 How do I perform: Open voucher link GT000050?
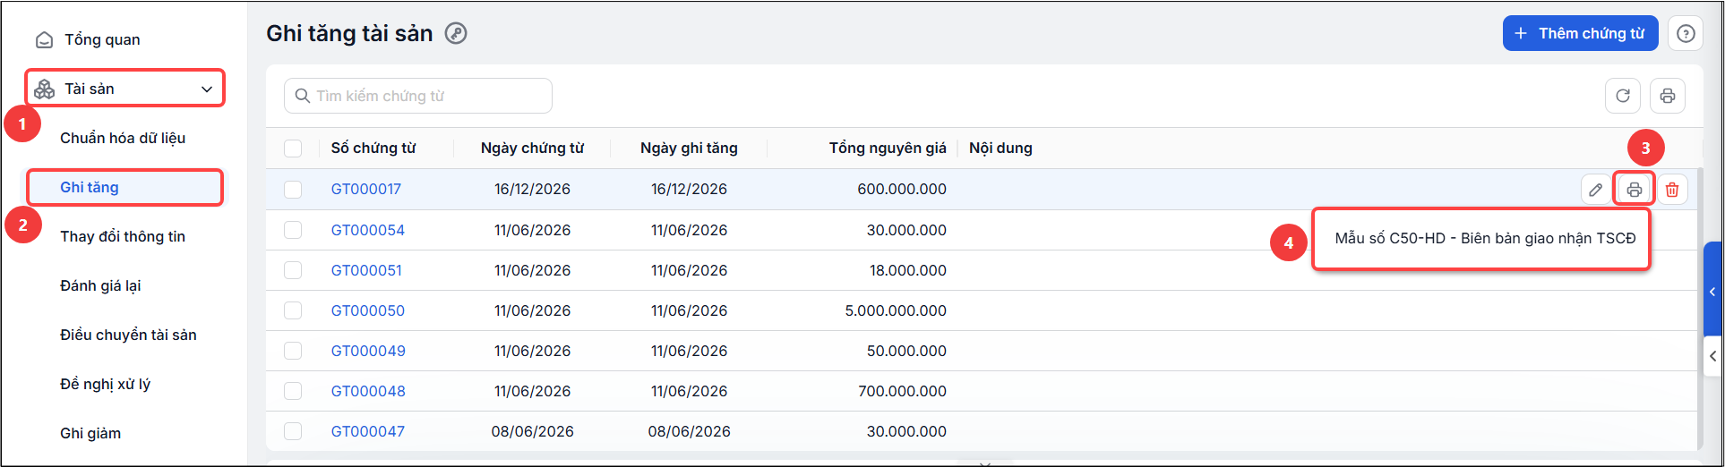pos(368,310)
